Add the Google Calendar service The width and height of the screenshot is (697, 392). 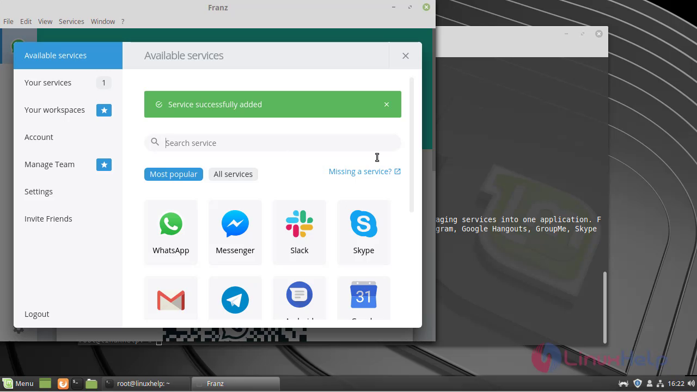[x=364, y=298]
